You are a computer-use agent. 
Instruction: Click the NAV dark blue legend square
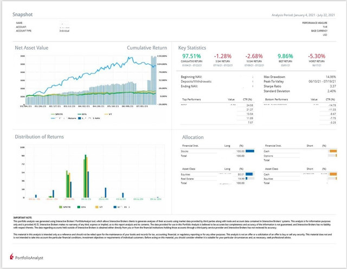pyautogui.click(x=80, y=118)
